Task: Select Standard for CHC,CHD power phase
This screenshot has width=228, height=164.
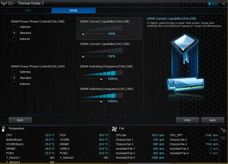Action: (14, 78)
